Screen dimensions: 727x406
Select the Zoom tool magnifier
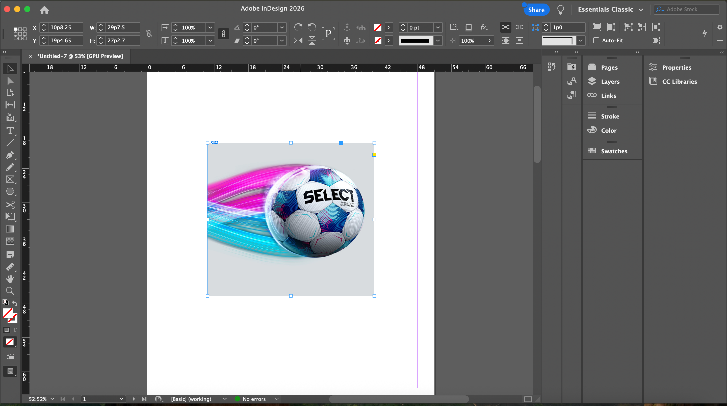(10, 291)
